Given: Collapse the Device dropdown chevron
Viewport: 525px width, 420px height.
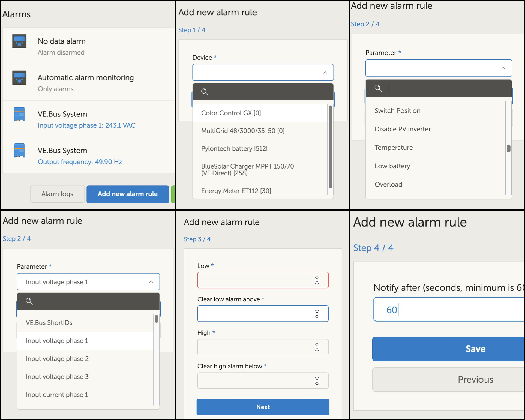Looking at the screenshot, I should point(325,72).
